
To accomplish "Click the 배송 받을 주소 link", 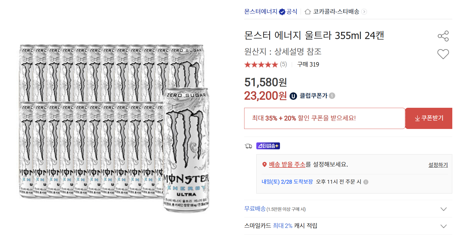I will (x=287, y=164).
